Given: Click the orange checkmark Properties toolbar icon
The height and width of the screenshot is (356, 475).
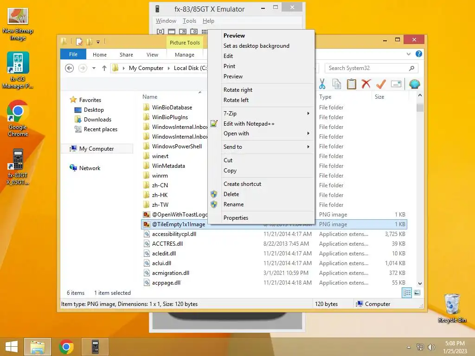Looking at the screenshot, I should [x=381, y=84].
